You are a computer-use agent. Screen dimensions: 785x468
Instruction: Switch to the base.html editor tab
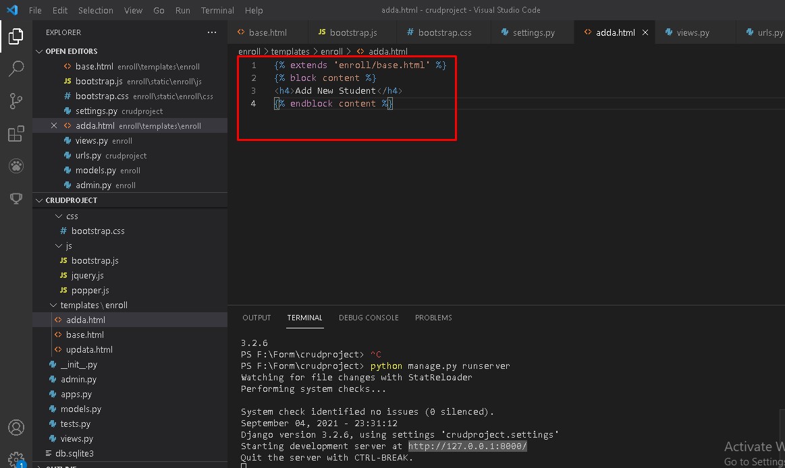tap(268, 32)
